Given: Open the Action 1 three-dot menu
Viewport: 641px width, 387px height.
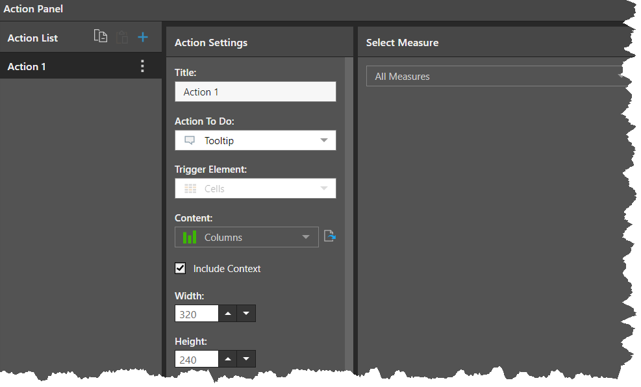Looking at the screenshot, I should point(143,66).
